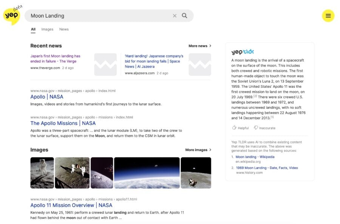Open the image of astronauts planting the flag

72,173
